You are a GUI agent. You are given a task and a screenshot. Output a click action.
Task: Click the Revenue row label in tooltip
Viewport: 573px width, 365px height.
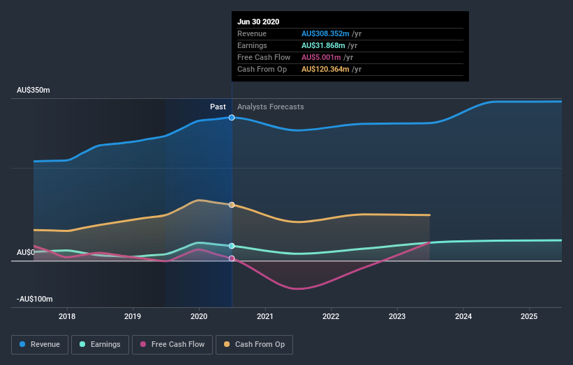click(x=252, y=33)
